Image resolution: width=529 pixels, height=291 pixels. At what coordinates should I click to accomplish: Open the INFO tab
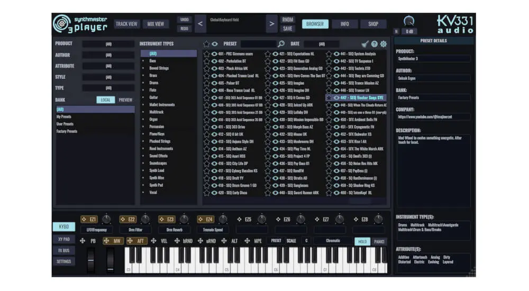click(344, 24)
